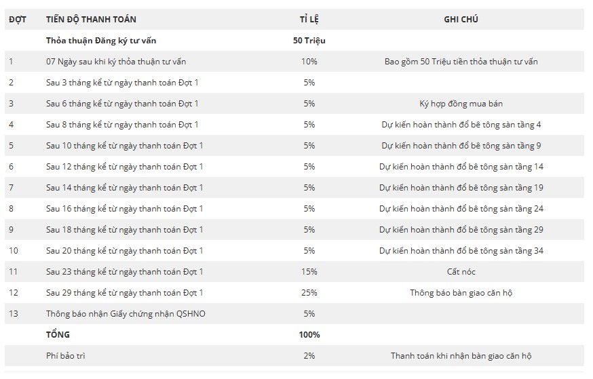
Task: Click the note about sàn tầng 34
Action: point(461,251)
